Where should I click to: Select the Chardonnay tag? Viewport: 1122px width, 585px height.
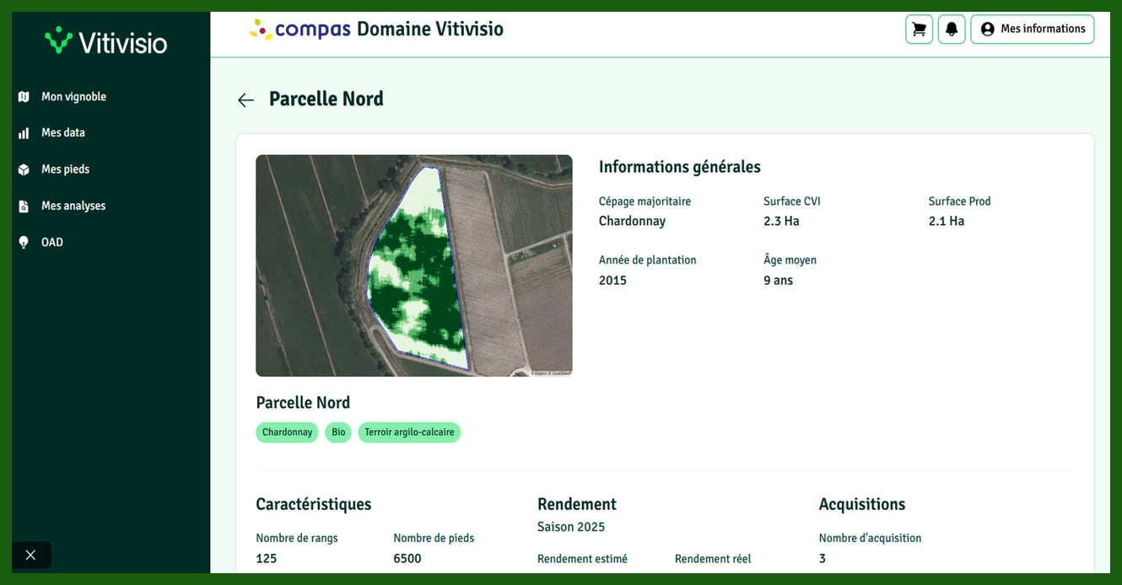pyautogui.click(x=287, y=432)
